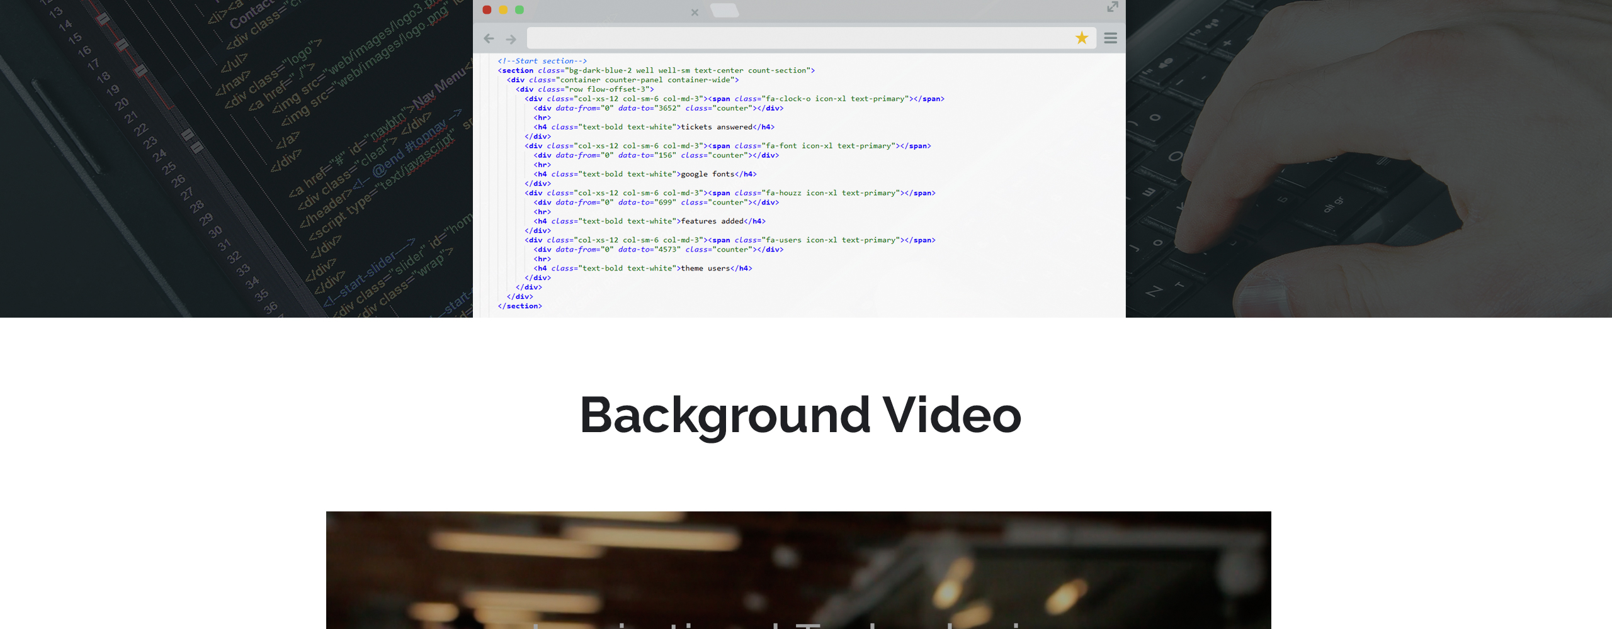The image size is (1612, 629).
Task: Click the data-to="156" counter line
Action: (x=656, y=155)
